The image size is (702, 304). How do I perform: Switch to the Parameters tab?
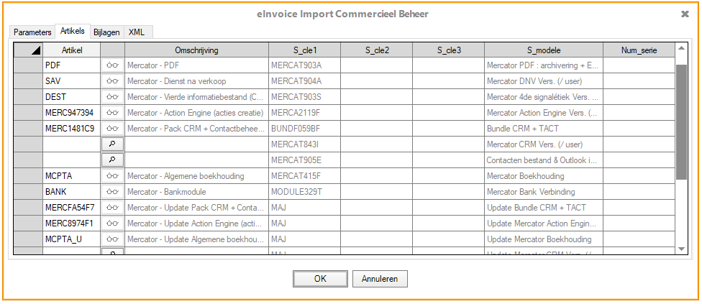click(33, 32)
